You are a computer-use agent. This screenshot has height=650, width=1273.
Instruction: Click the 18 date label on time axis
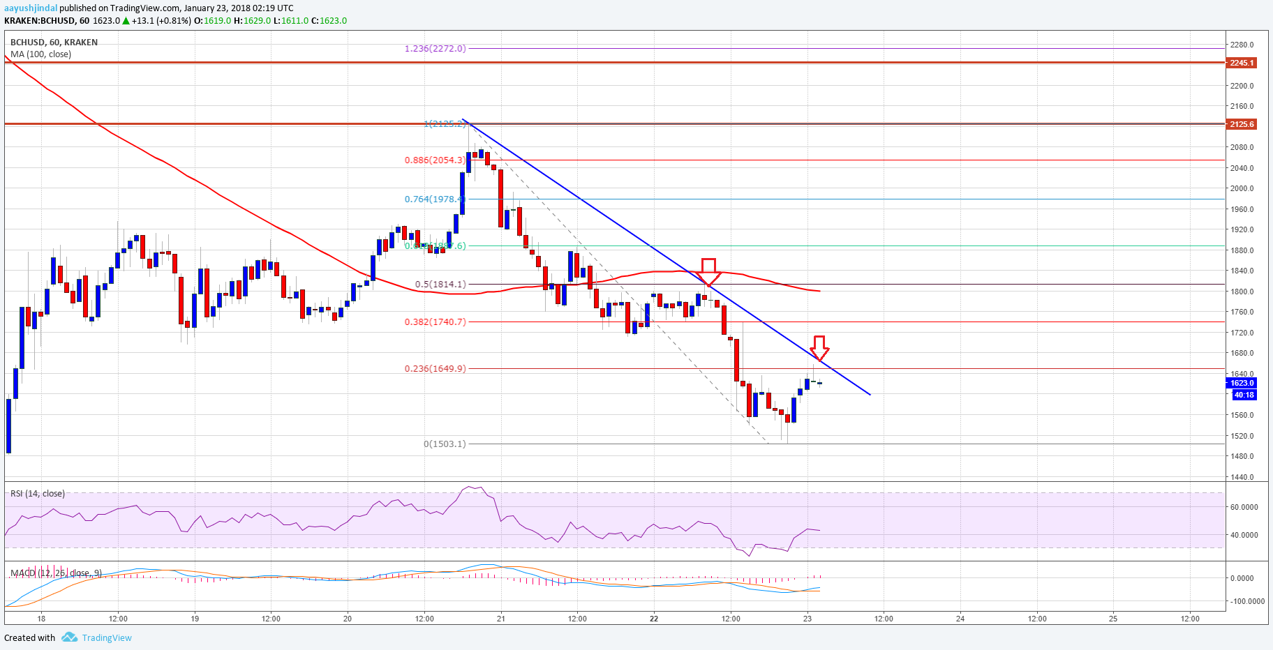(x=41, y=619)
